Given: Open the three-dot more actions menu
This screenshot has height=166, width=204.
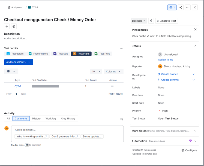Looking at the screenshot, I should click(188, 7).
